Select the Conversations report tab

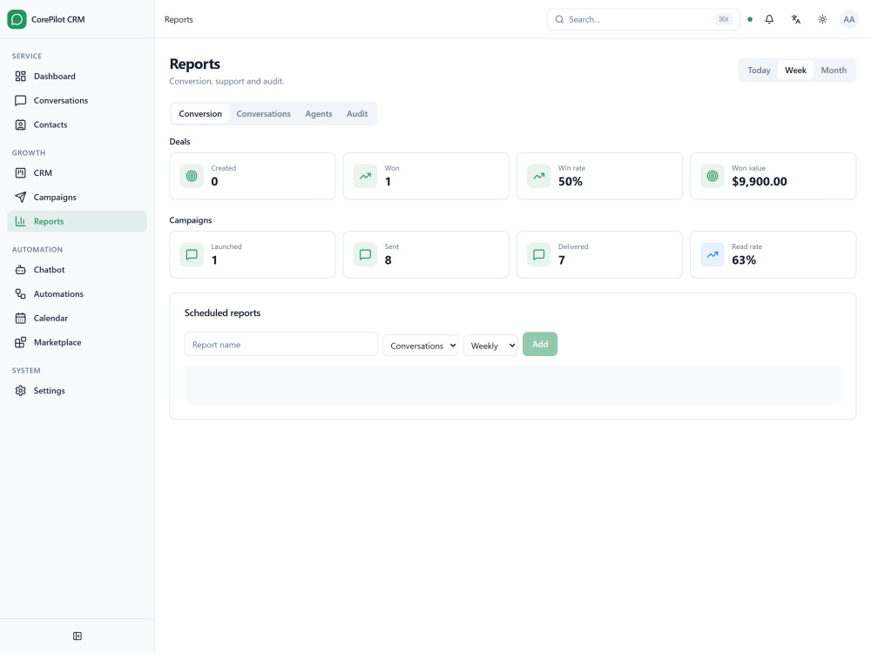263,114
